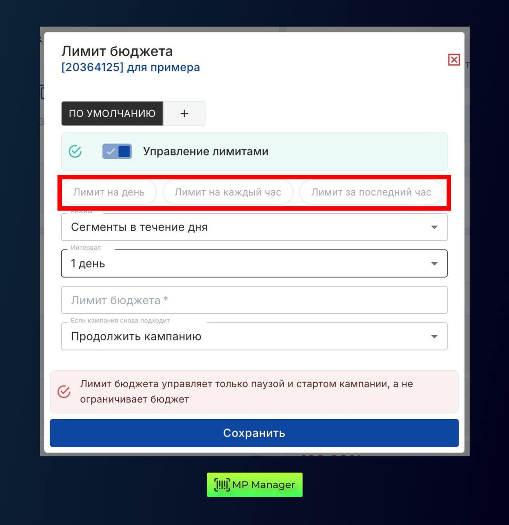Viewport: 509px width, 525px height.
Task: Click the MP Manager barcode logo icon
Action: point(222,485)
